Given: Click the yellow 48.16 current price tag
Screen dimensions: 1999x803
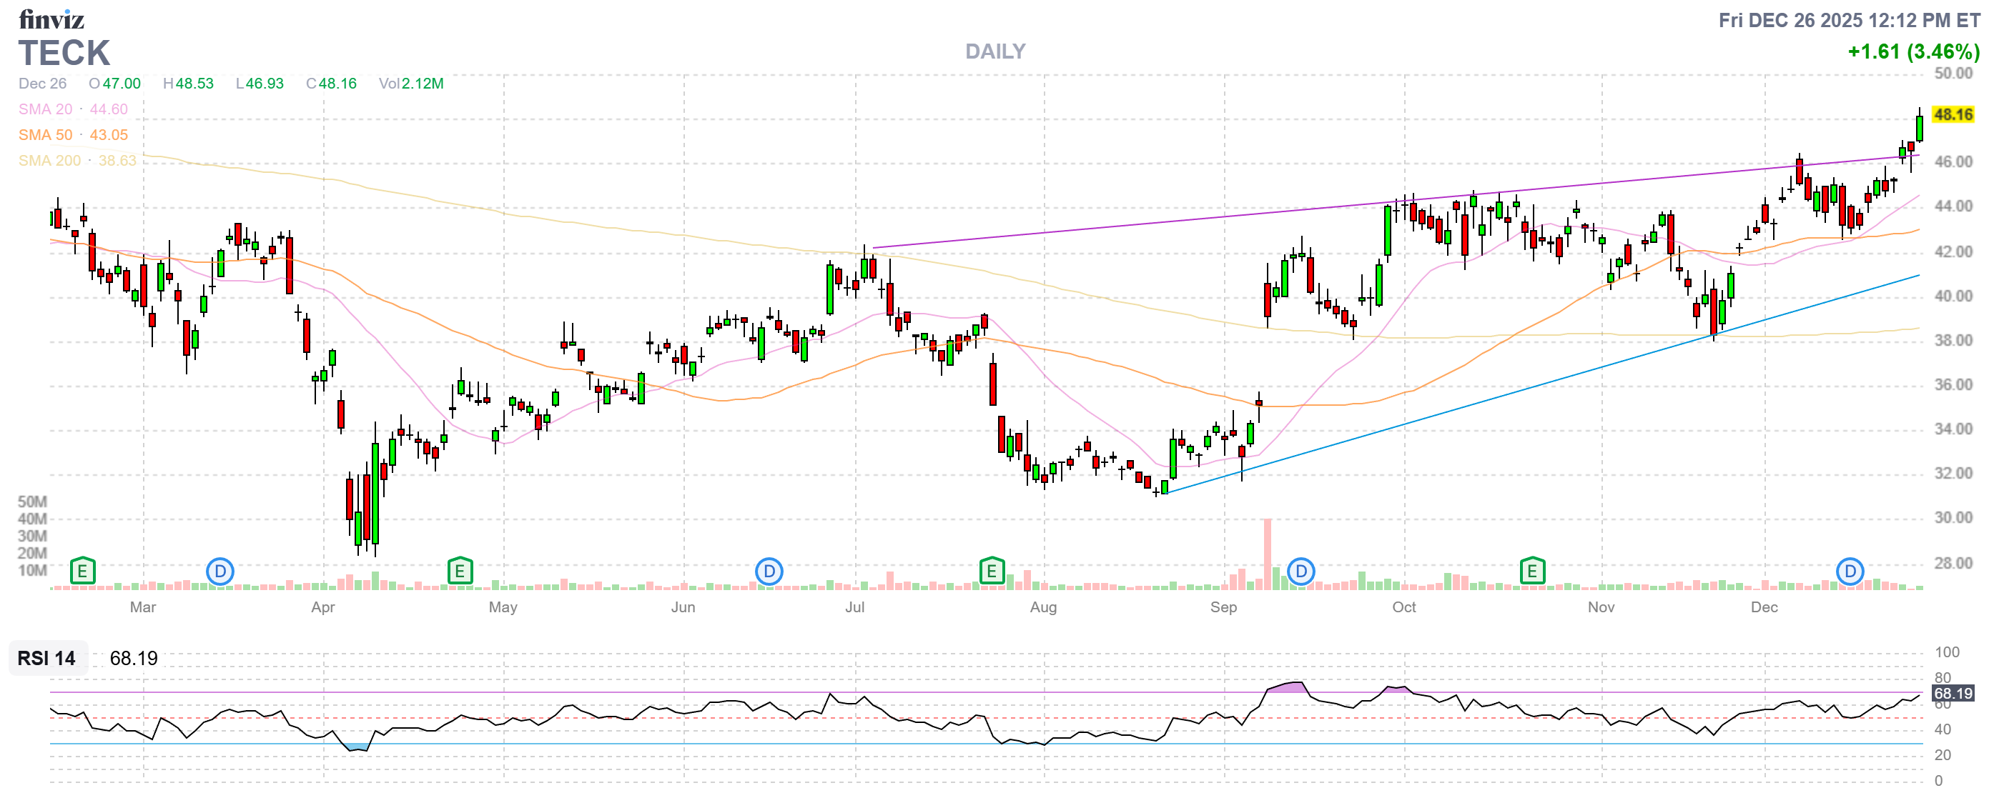Looking at the screenshot, I should (x=1953, y=115).
